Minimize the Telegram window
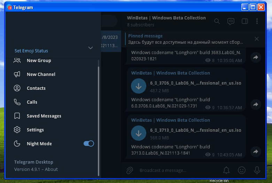The height and width of the screenshot is (183, 272). [x=245, y=7]
